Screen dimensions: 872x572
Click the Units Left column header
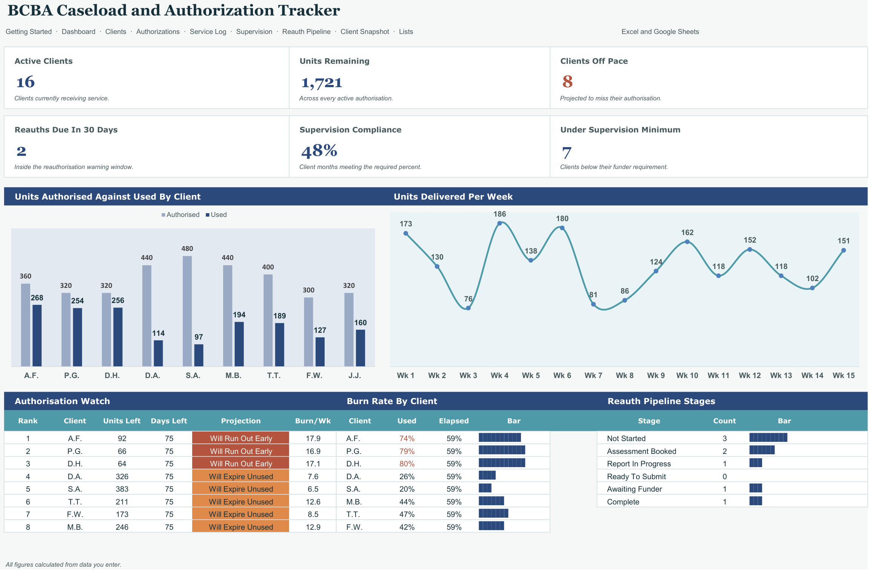pyautogui.click(x=122, y=421)
